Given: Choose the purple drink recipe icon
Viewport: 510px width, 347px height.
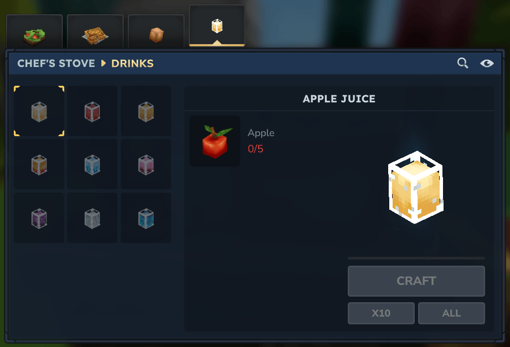Looking at the screenshot, I should (x=39, y=218).
